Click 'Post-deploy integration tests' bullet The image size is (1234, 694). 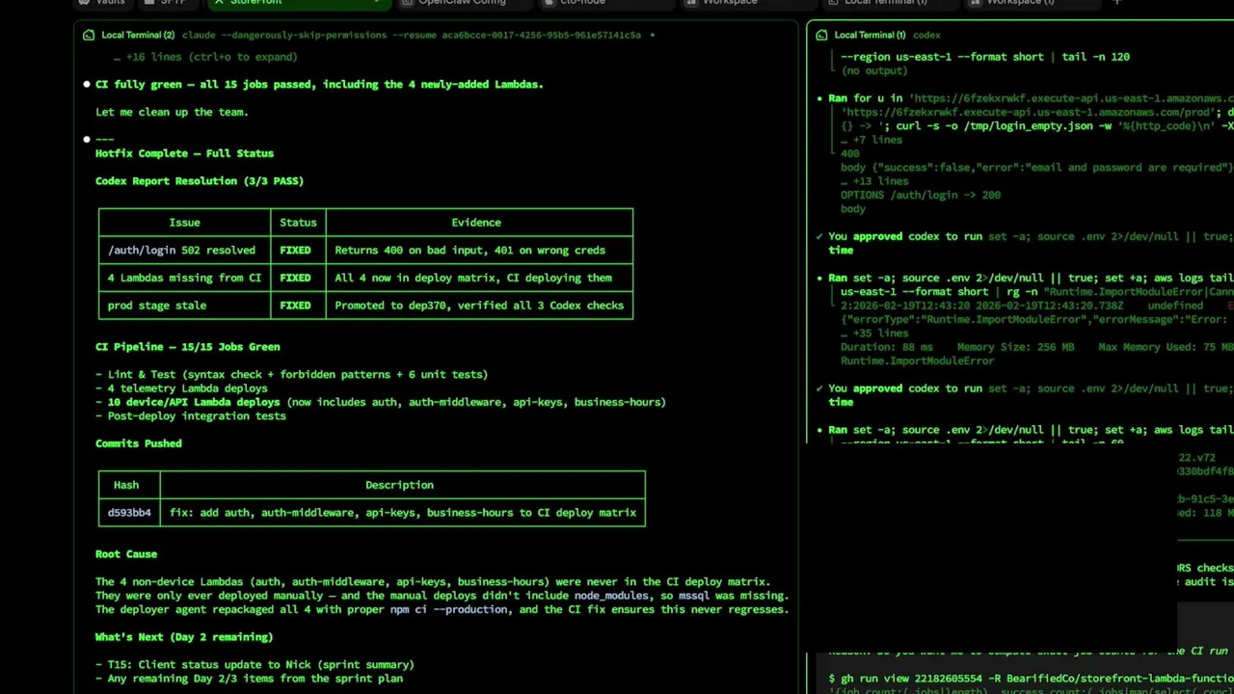tap(191, 416)
